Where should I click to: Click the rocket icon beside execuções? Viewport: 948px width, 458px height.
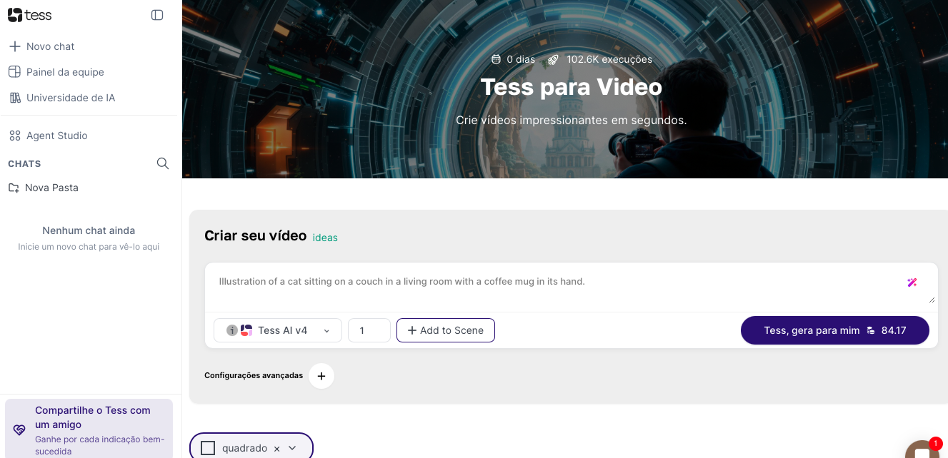pyautogui.click(x=553, y=59)
